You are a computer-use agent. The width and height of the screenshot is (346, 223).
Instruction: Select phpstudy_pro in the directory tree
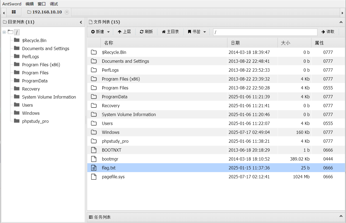click(x=35, y=121)
